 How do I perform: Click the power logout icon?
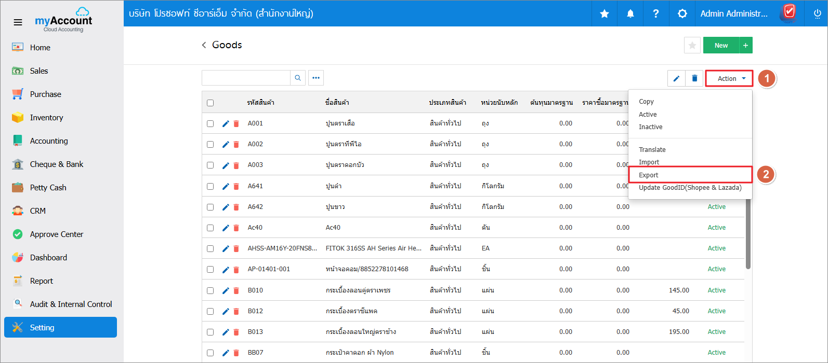[817, 13]
